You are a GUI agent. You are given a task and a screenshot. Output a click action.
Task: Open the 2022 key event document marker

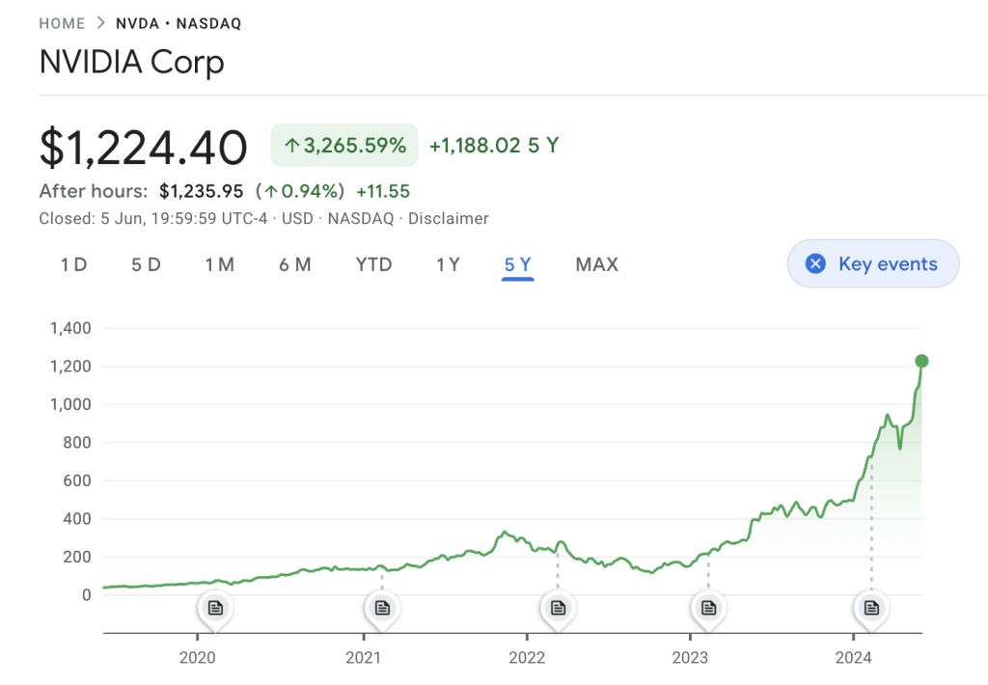557,607
